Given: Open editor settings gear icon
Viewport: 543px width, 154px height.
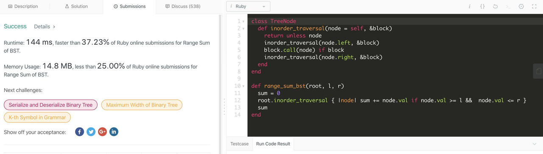Looking at the screenshot, I should pyautogui.click(x=521, y=6).
